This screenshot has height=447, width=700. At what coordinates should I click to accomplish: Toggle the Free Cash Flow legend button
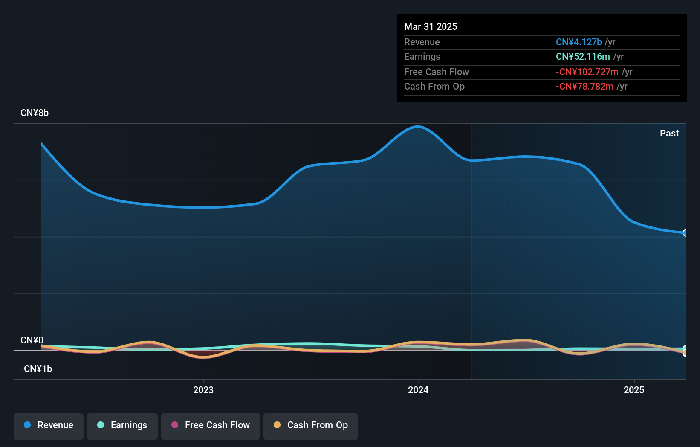[x=211, y=426]
